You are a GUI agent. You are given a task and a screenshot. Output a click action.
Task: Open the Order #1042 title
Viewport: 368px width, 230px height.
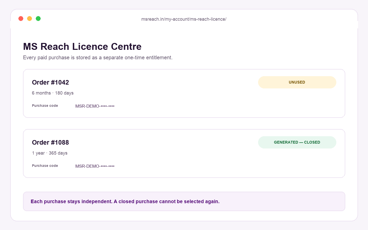point(50,82)
